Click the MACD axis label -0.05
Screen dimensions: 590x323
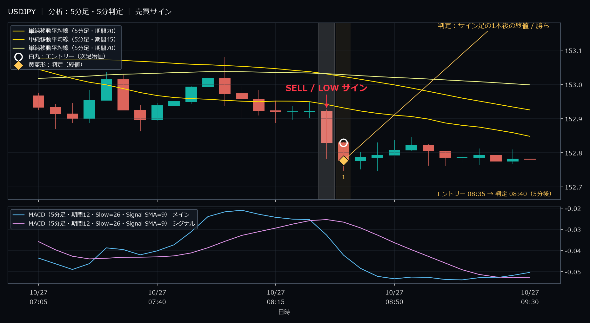[x=573, y=272]
